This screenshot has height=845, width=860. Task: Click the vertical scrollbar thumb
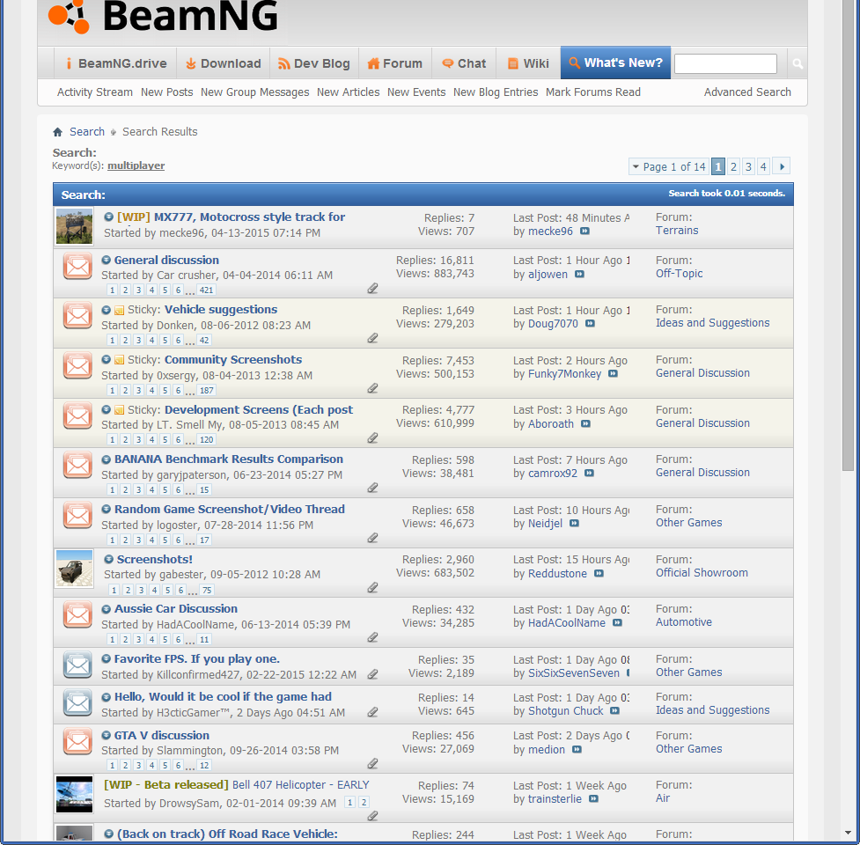coord(848,236)
